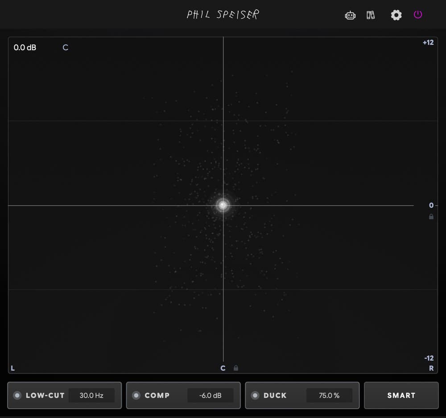Viewport: 446px width, 418px height.
Task: Click the Phil Speiser logo
Action: pos(223,15)
